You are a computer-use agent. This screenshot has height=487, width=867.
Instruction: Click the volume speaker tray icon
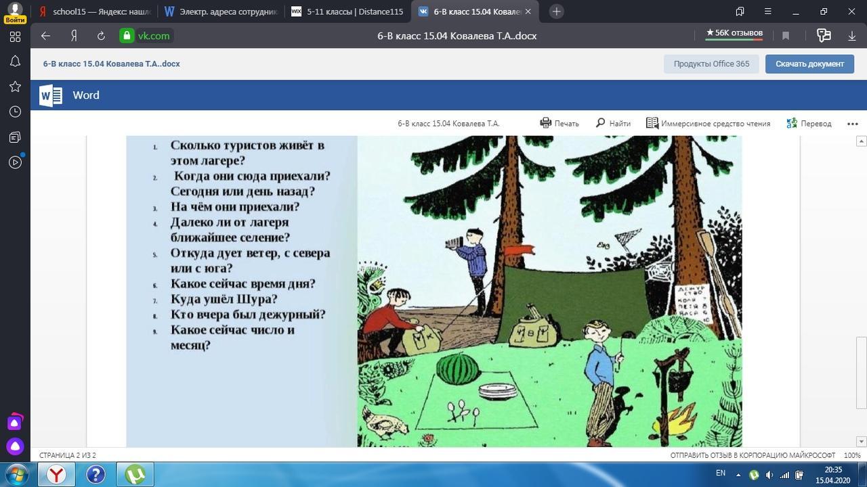coord(769,475)
